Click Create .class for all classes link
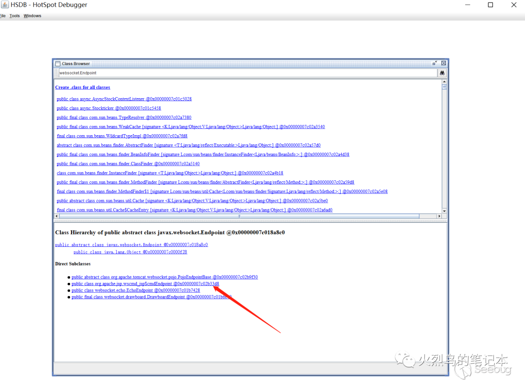The image size is (525, 383). click(x=83, y=87)
